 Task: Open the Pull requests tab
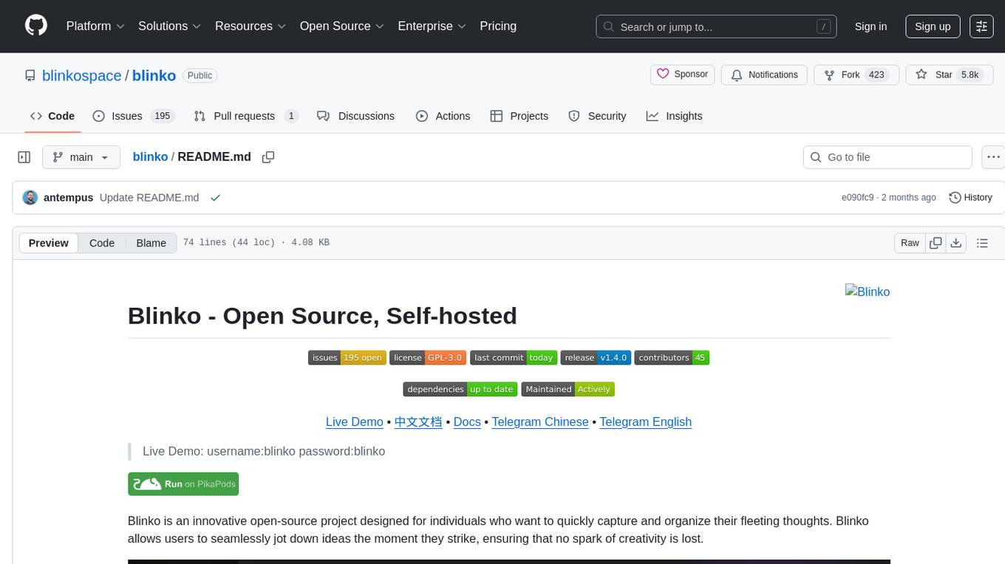coord(246,116)
